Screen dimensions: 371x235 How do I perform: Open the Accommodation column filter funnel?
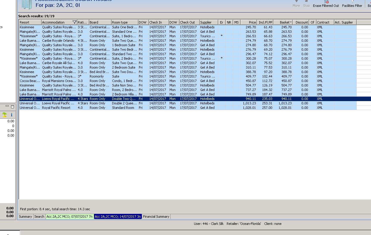click(74, 22)
